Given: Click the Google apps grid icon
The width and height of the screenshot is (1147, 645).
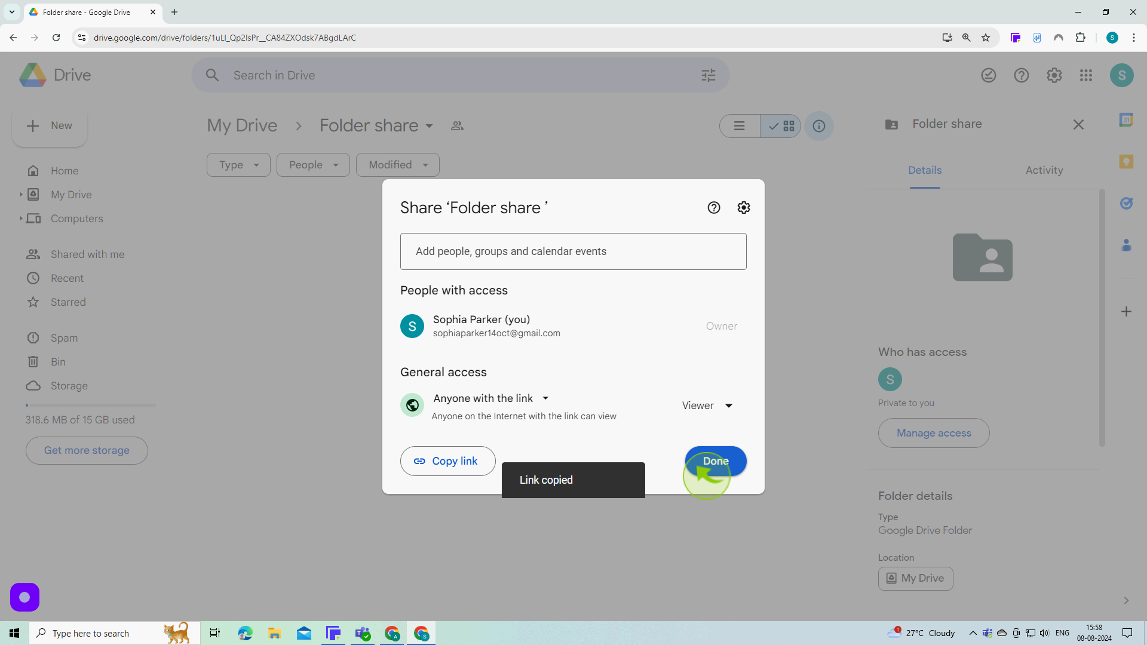Looking at the screenshot, I should point(1085,75).
